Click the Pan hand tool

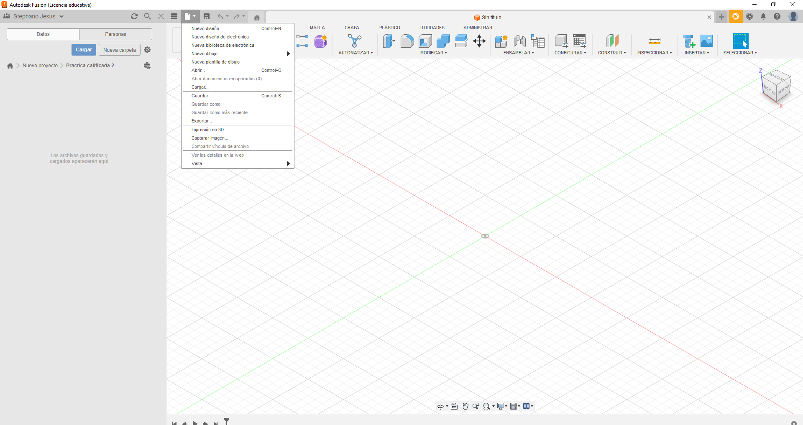tap(465, 406)
